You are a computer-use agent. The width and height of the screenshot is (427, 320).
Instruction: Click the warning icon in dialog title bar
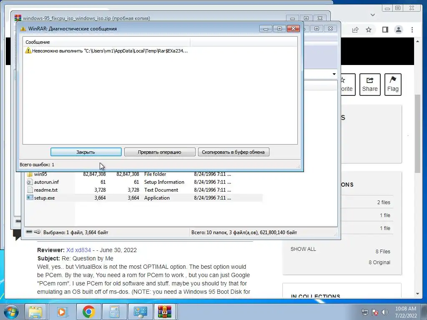point(23,29)
